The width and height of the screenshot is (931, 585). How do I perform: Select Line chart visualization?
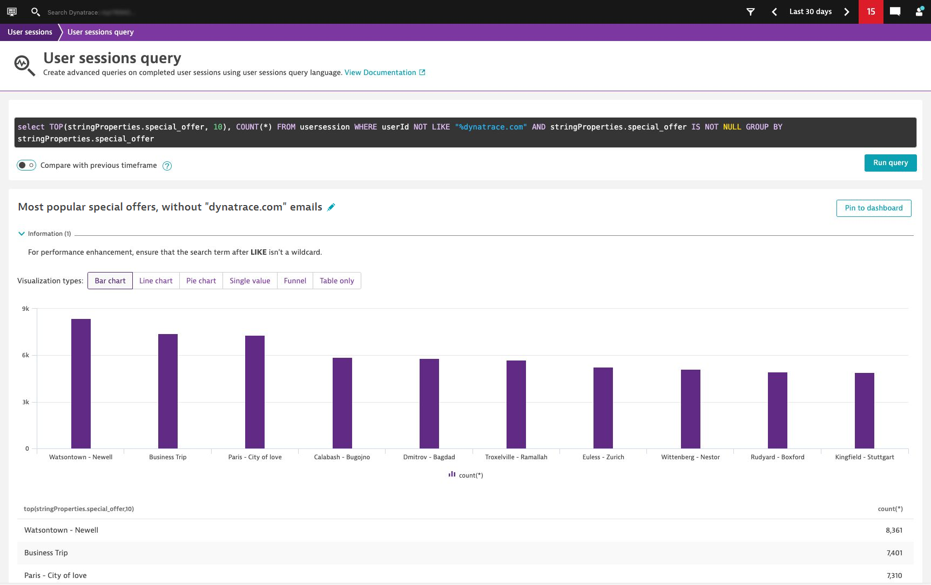pyautogui.click(x=156, y=281)
